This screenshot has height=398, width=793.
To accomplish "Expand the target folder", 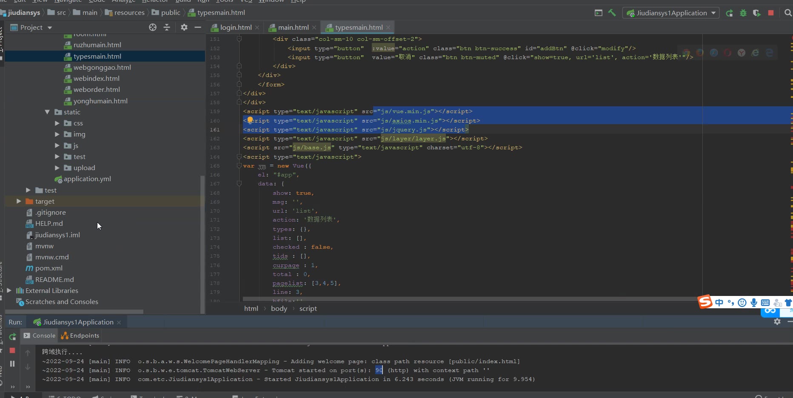I will (x=19, y=201).
